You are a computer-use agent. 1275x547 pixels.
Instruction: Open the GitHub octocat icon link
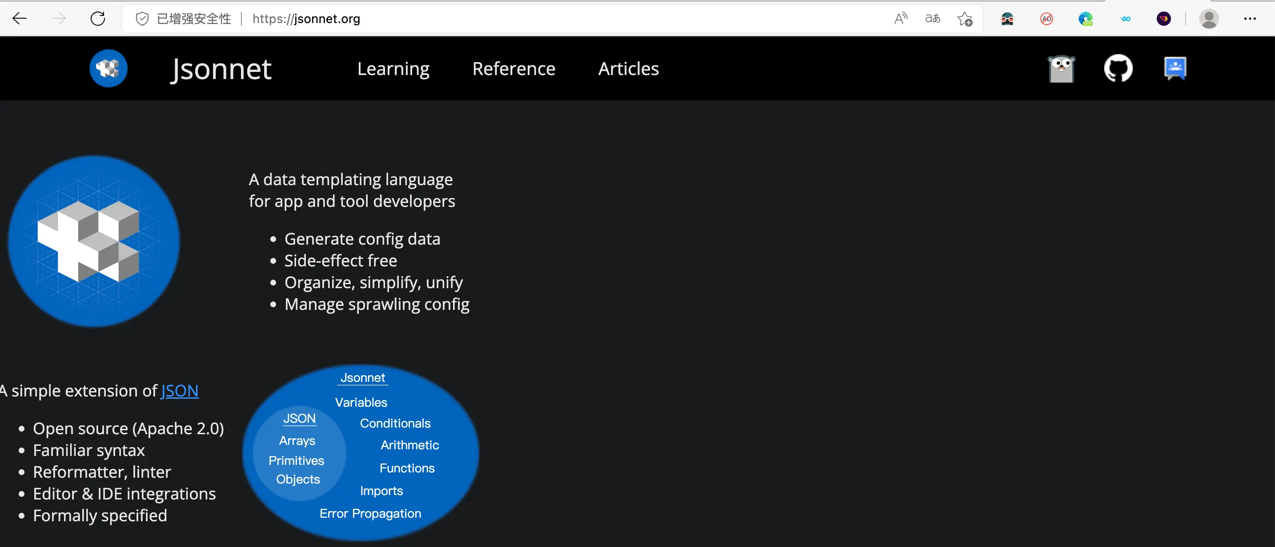[1118, 68]
